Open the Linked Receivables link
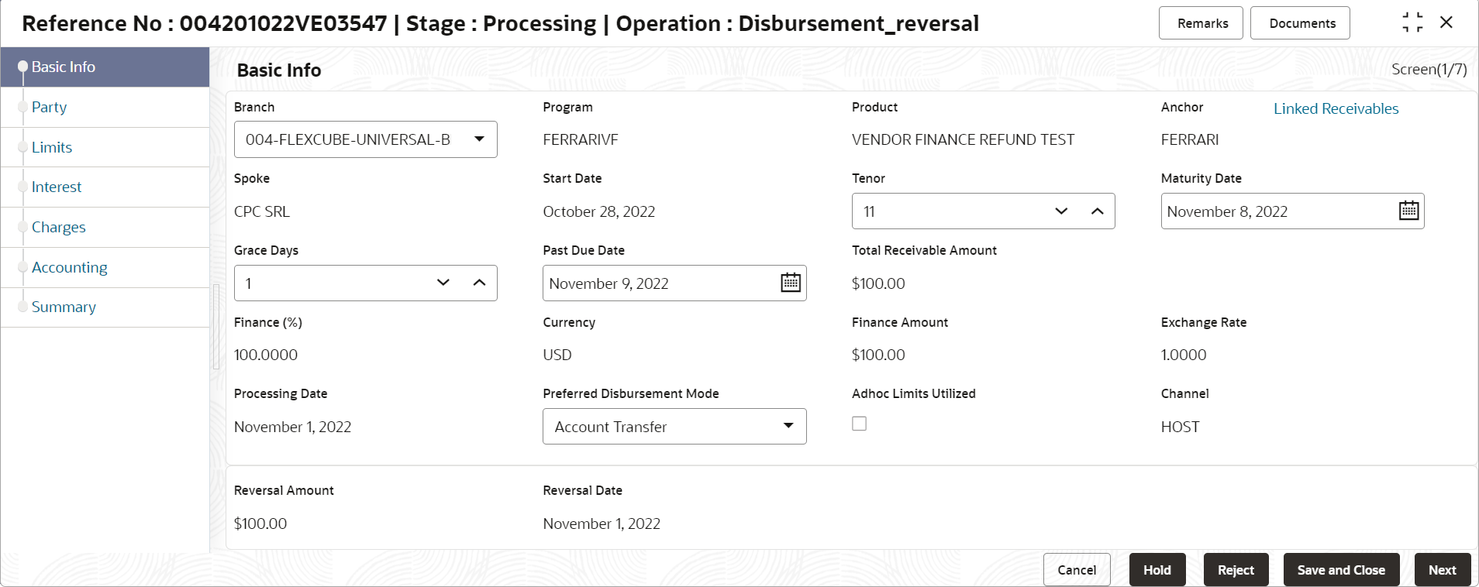Screen dimensions: 1479x587 [1336, 108]
